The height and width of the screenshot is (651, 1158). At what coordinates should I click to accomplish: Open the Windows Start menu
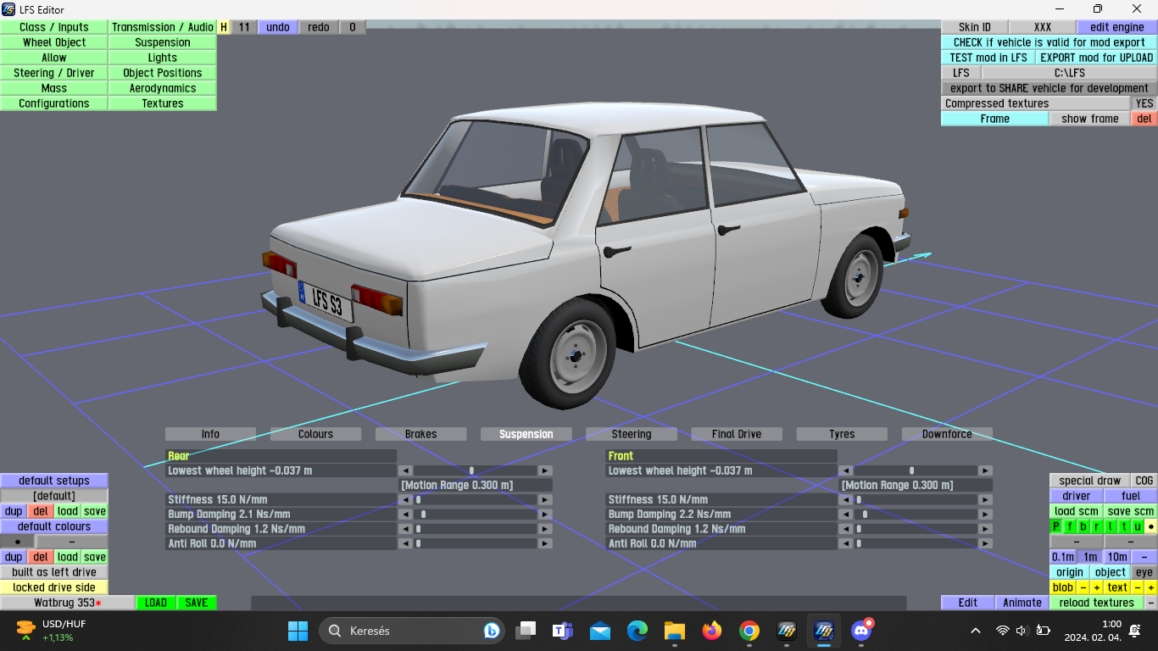[x=298, y=631]
